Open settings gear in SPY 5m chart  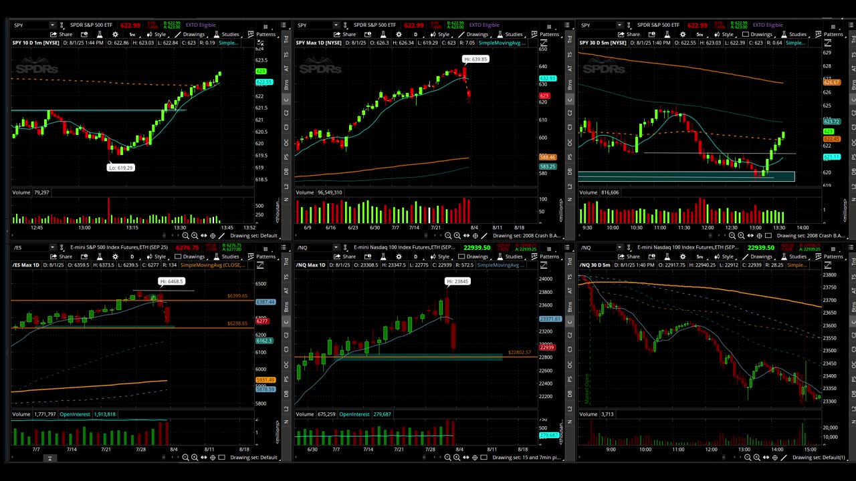click(x=682, y=34)
